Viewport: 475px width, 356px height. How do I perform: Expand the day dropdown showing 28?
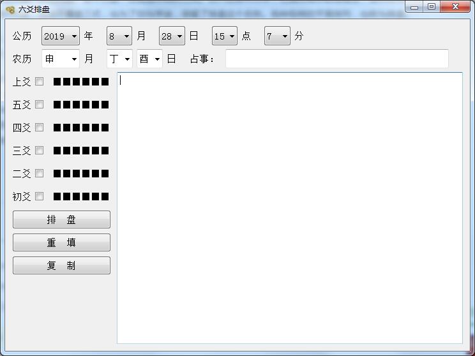172,36
